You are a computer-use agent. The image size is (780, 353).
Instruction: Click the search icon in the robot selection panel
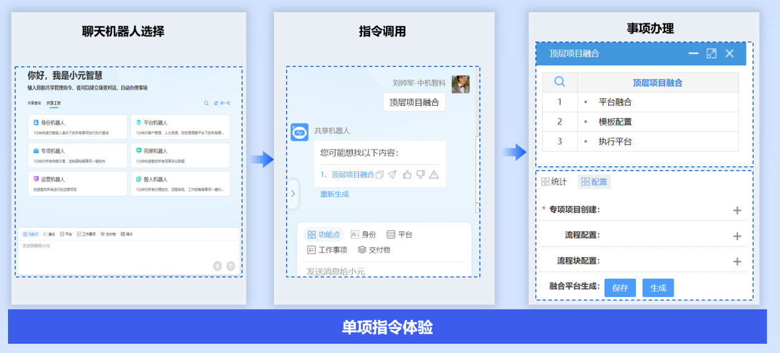click(x=207, y=103)
